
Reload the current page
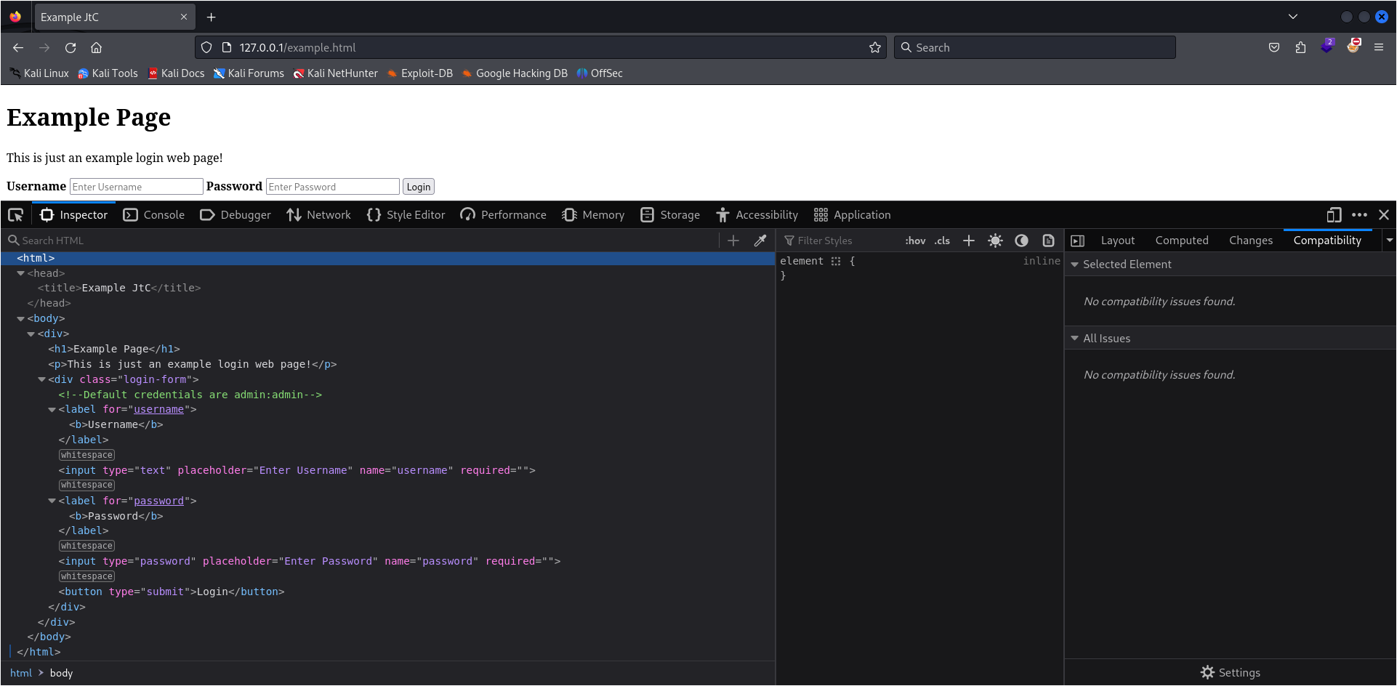(71, 48)
